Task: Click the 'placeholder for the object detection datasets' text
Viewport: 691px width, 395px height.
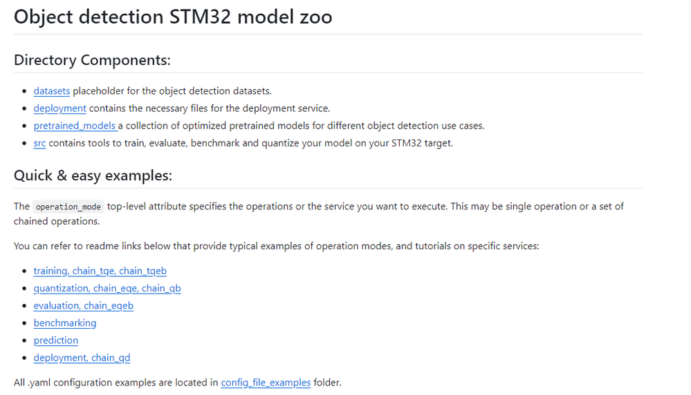Action: tap(173, 91)
